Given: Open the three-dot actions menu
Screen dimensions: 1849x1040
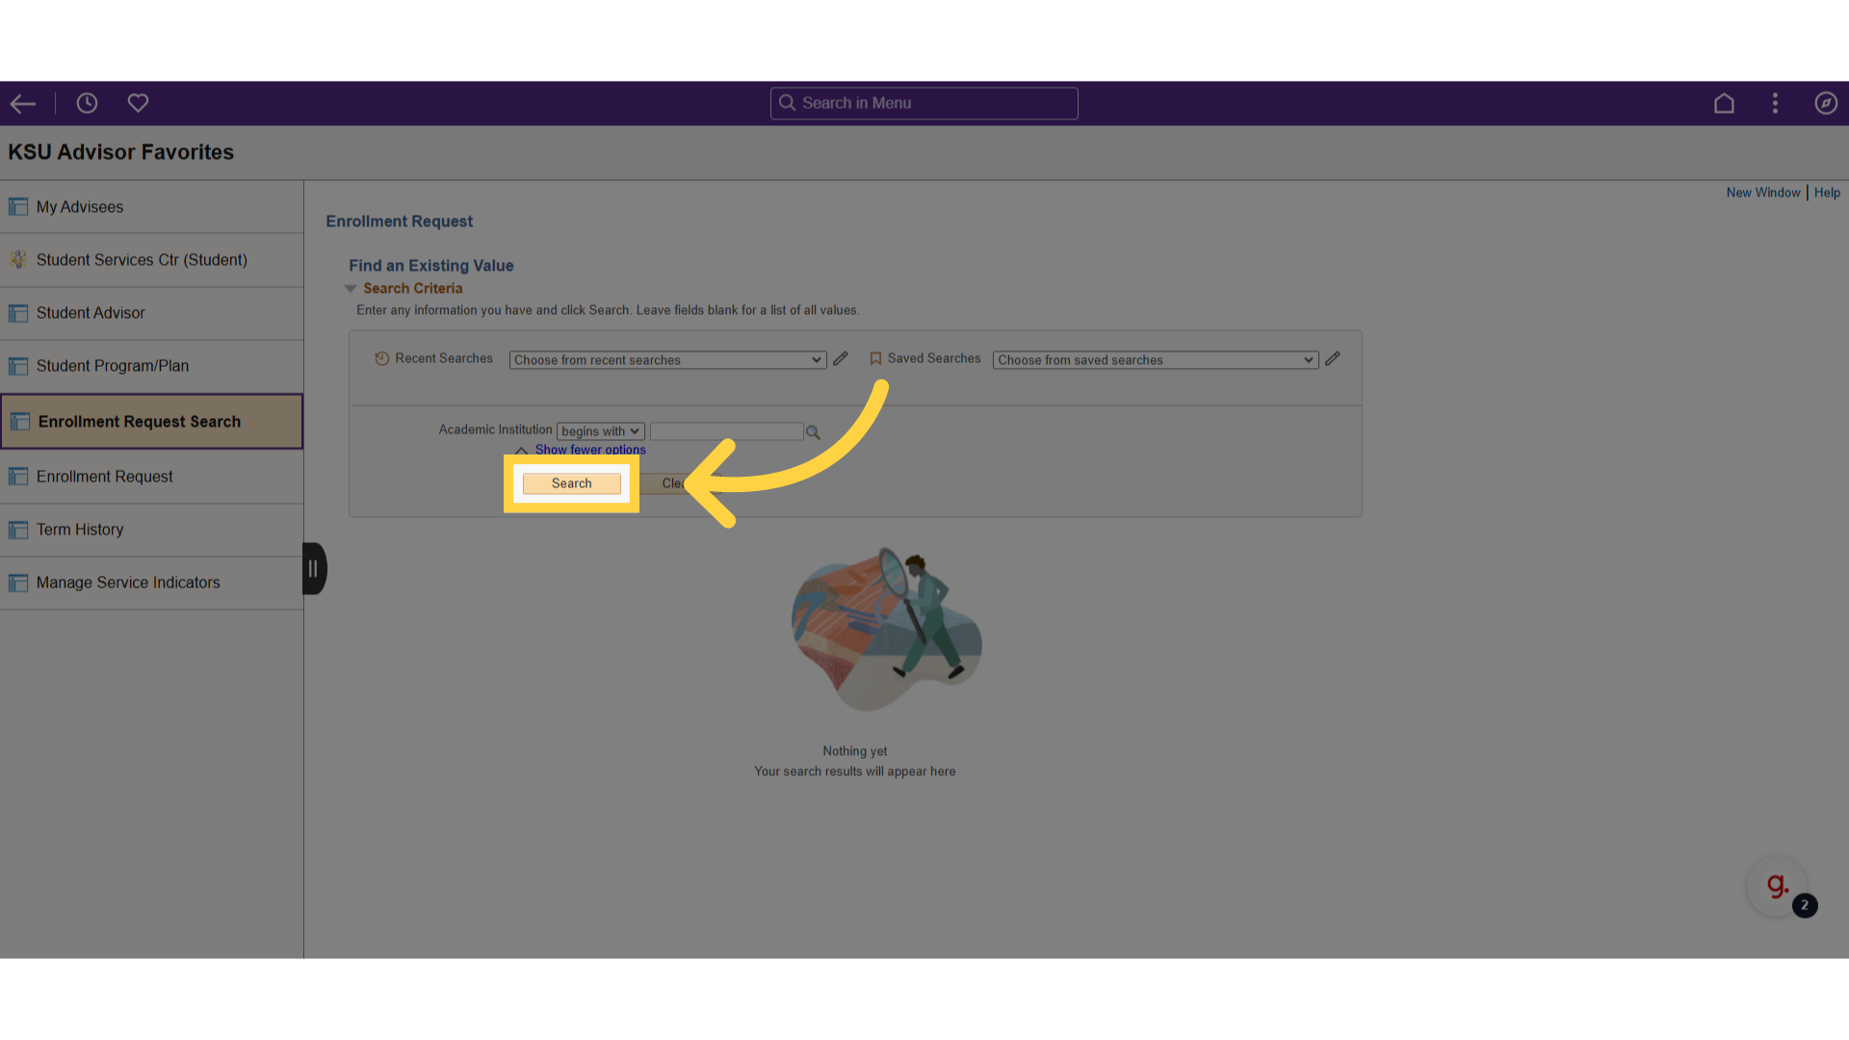Looking at the screenshot, I should pyautogui.click(x=1775, y=103).
